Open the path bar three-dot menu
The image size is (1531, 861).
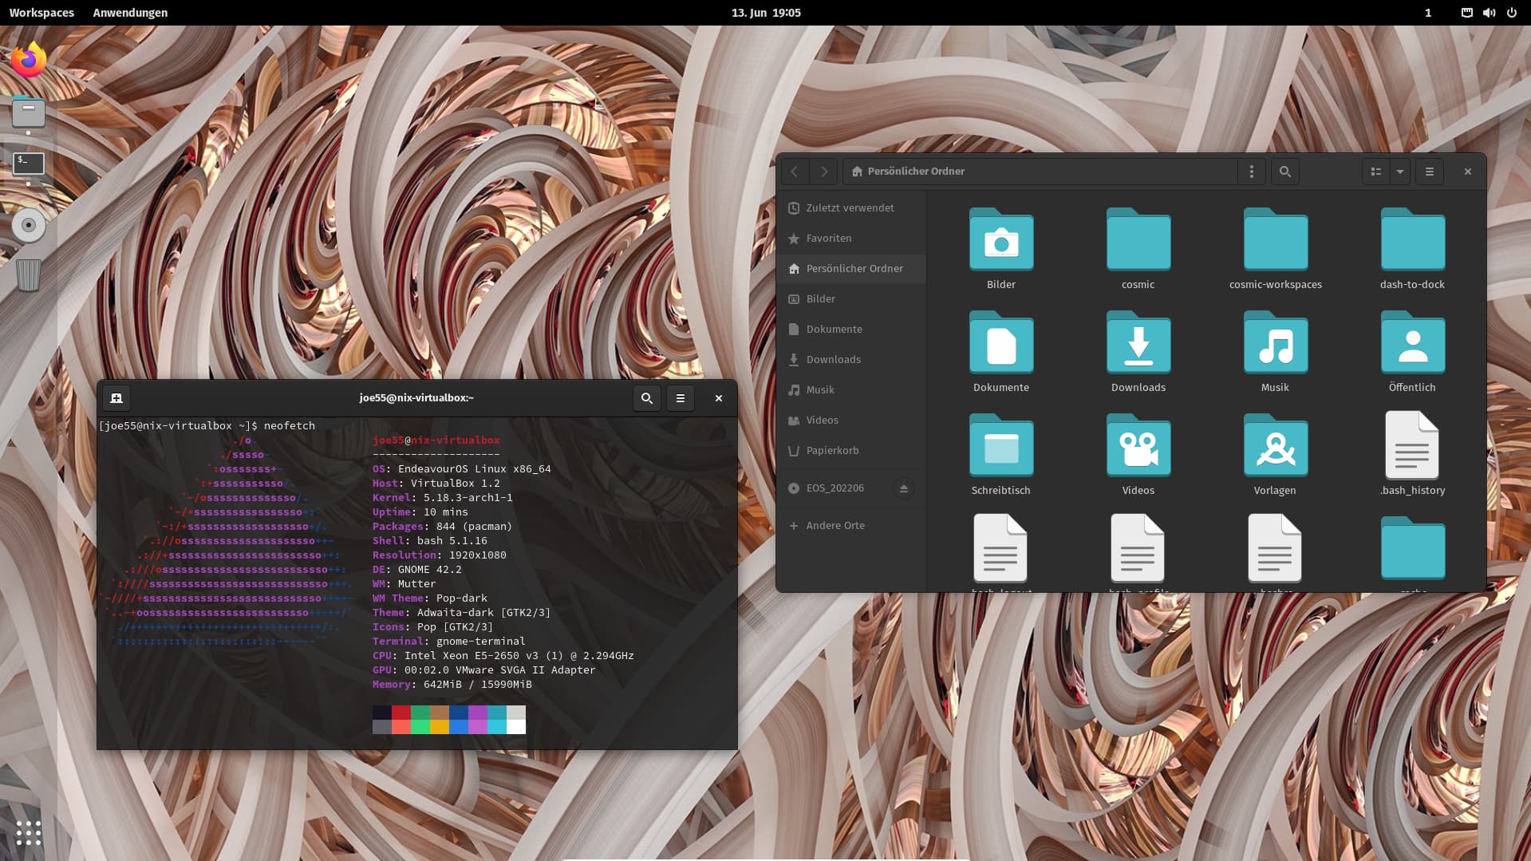tap(1252, 172)
